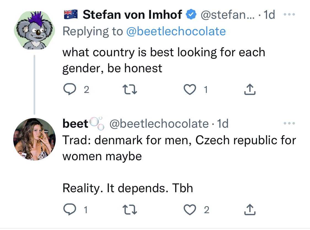Retweet beet's Denmark tweet
310x230 pixels.
point(130,209)
